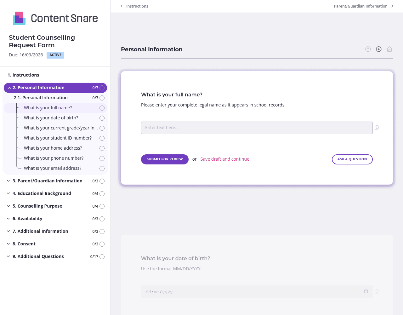
Task: Click the home icon in section header
Action: coord(389,49)
